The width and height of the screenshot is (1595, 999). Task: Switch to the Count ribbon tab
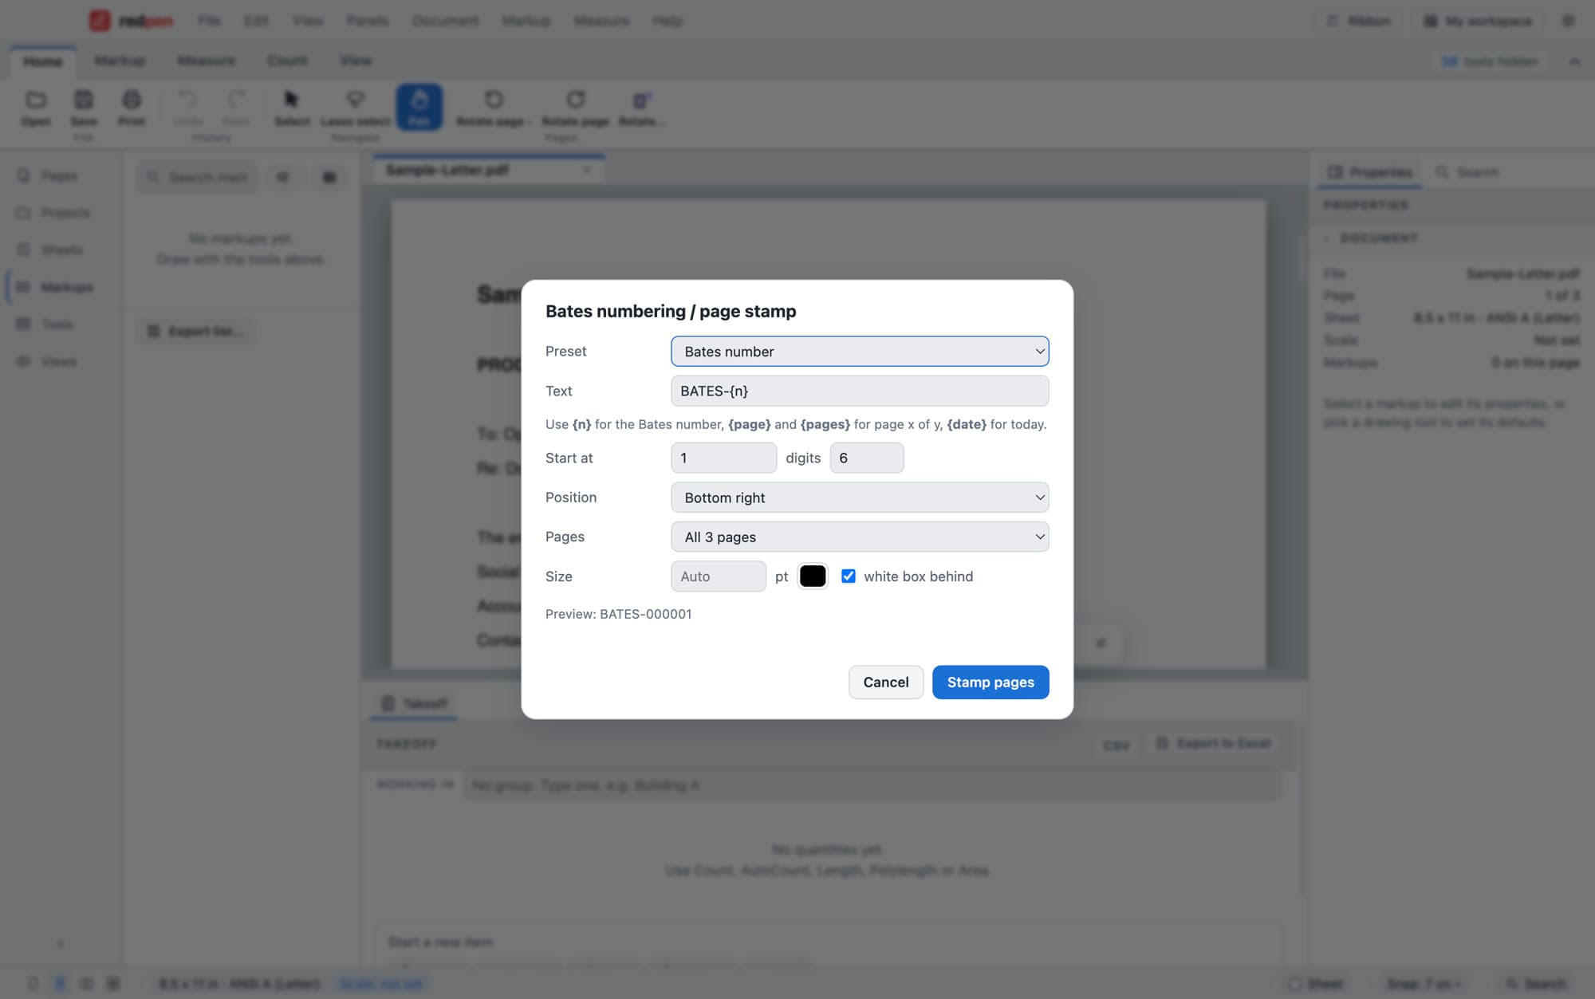[x=287, y=61]
